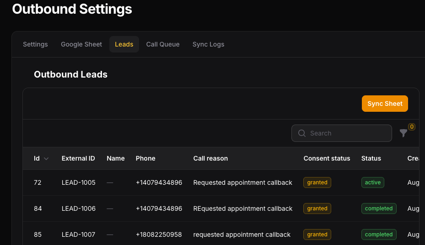
Task: Click the filter count badge
Action: click(411, 126)
